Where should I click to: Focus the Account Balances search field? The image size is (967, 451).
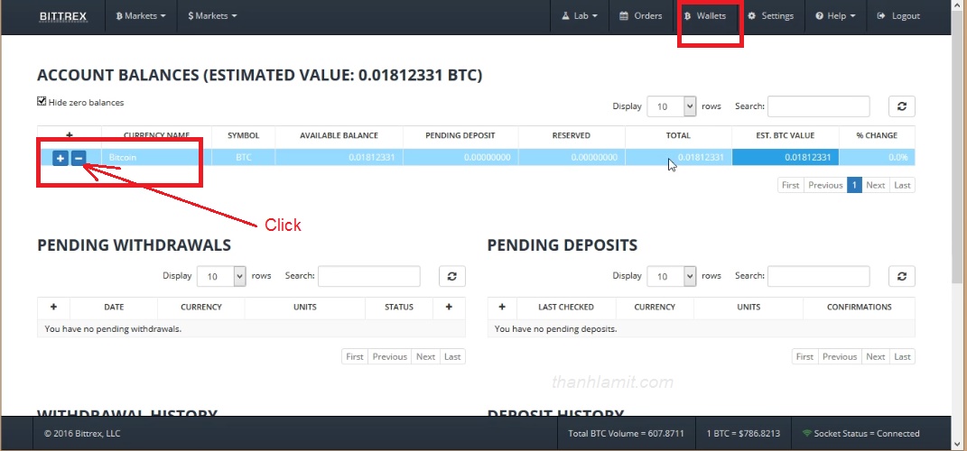(818, 106)
